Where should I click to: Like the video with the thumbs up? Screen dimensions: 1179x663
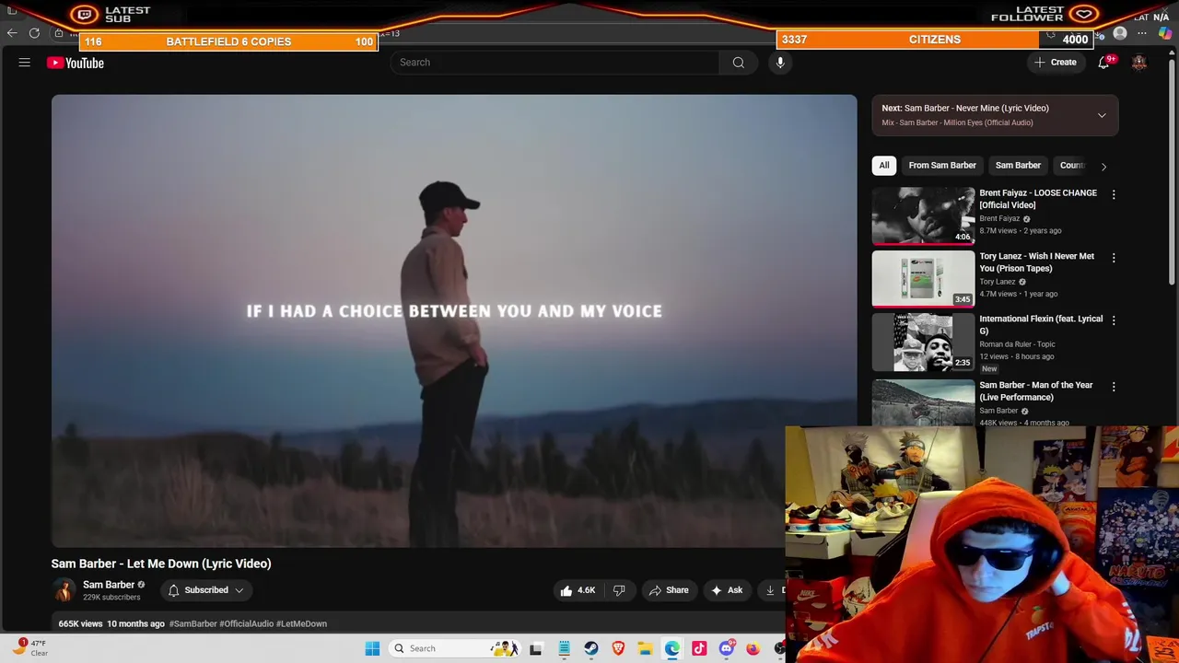pos(578,590)
